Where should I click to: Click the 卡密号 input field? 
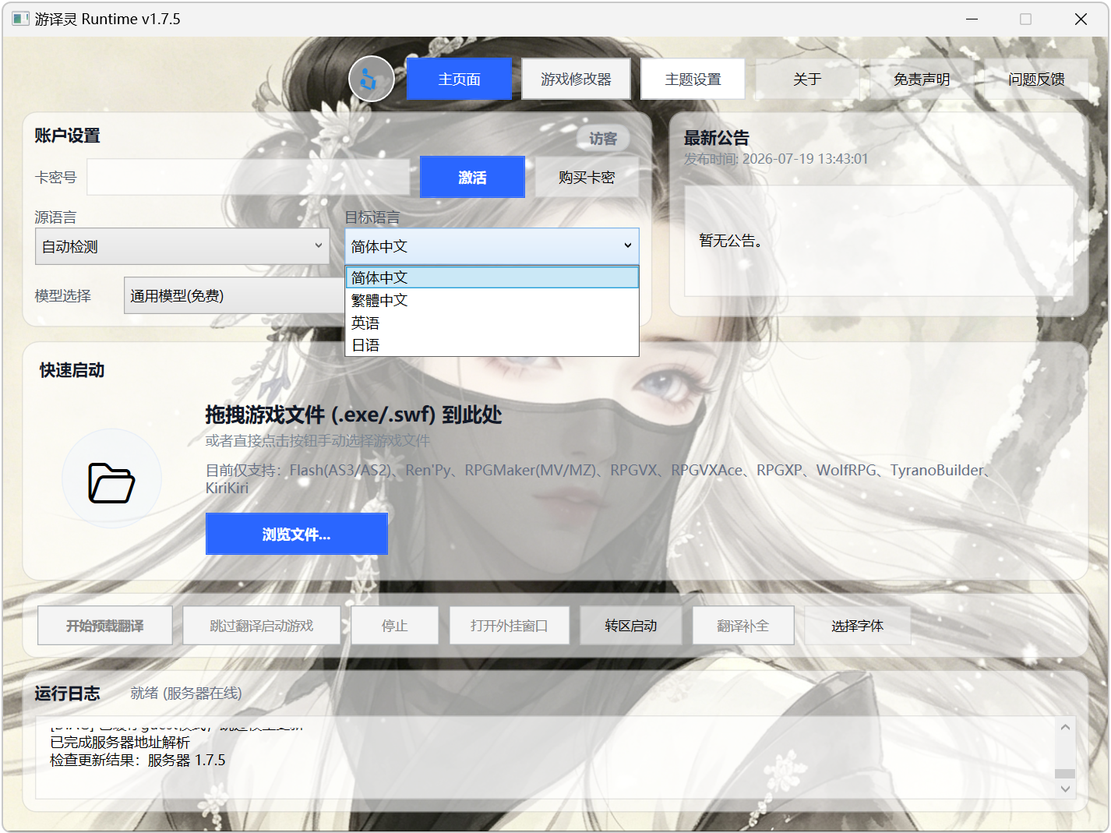(248, 177)
